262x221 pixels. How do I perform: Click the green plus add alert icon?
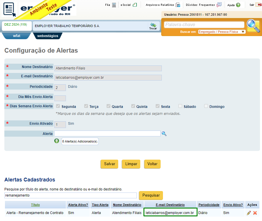pos(57,141)
